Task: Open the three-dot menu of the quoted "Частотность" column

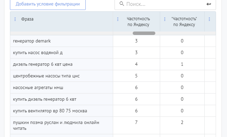Action: point(165,19)
